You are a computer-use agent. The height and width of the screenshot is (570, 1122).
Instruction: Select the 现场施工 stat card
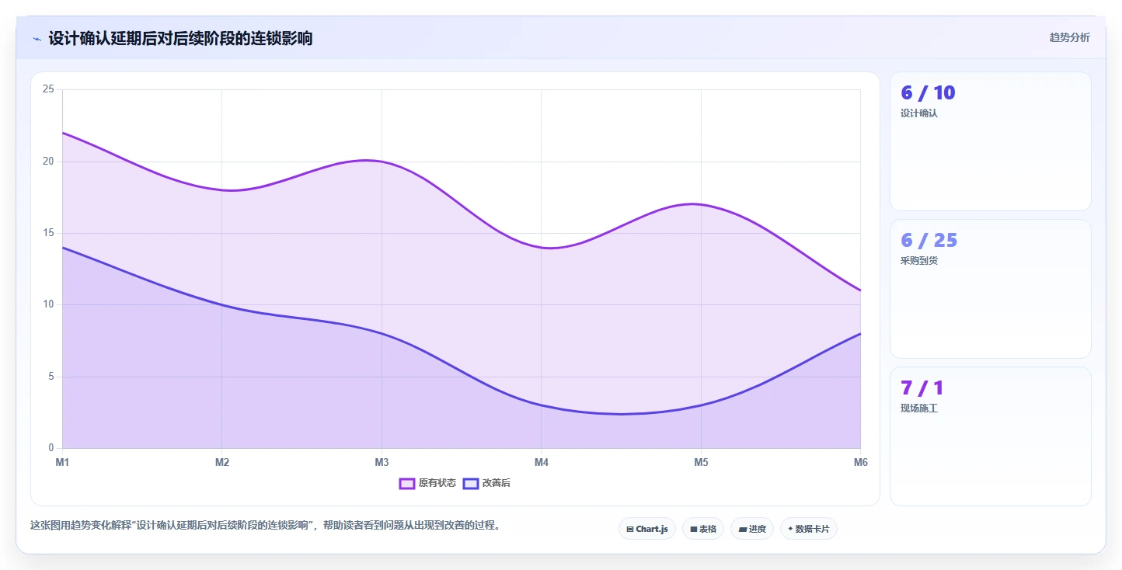[x=991, y=436]
